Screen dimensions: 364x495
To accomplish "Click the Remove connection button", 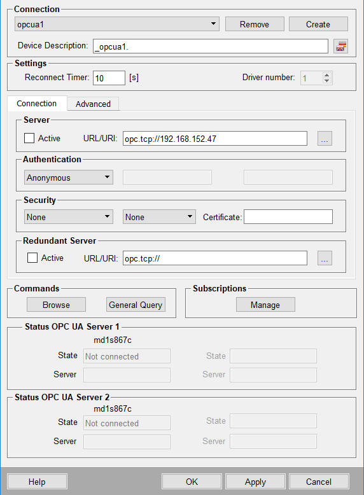I will pyautogui.click(x=255, y=24).
